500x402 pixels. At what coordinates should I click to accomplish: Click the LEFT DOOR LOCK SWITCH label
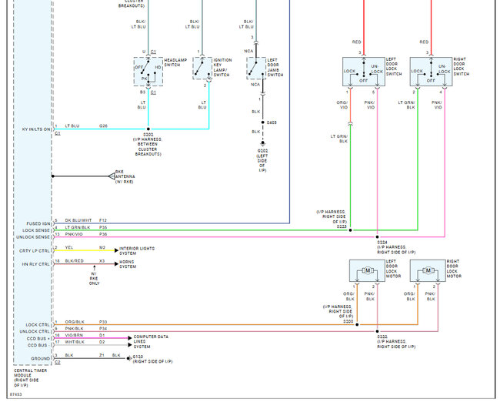(394, 66)
